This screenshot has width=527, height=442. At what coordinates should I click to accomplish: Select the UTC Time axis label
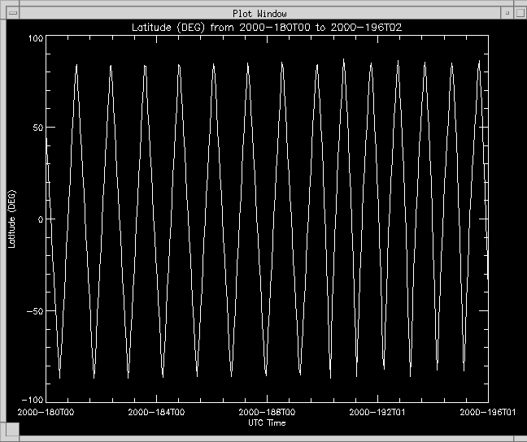pos(266,422)
